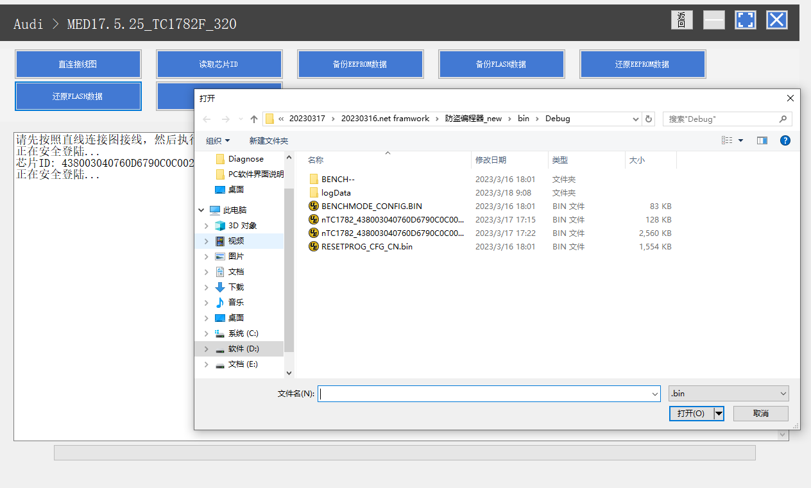Click the 返回 icon in title bar
Viewport: 811px width, 488px height.
681,20
